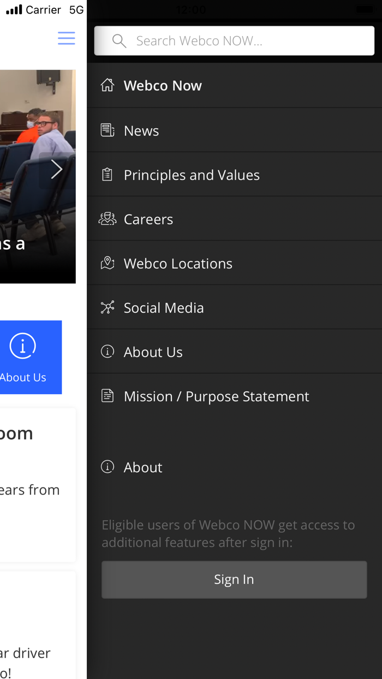Click the home icon beside Webco Now
The width and height of the screenshot is (382, 679).
pyautogui.click(x=108, y=85)
